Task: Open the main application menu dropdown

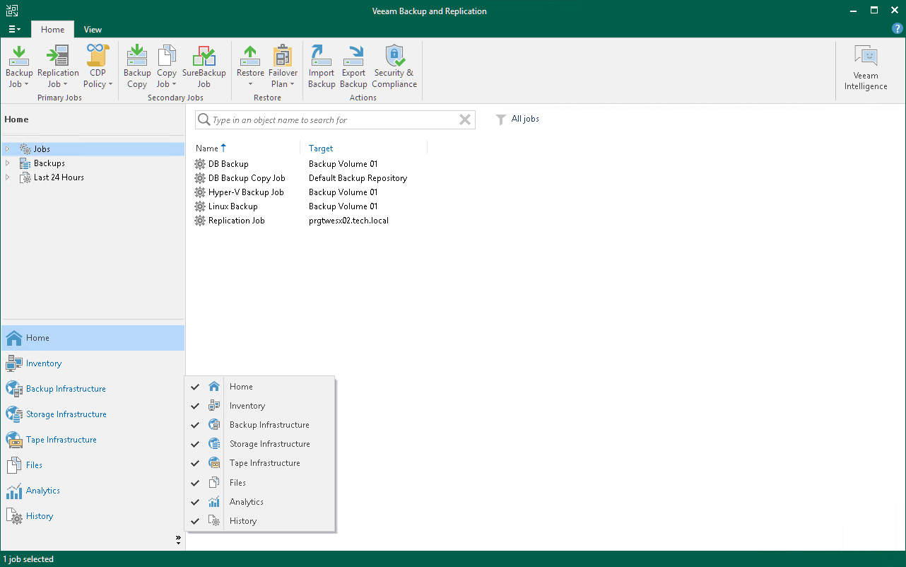Action: coord(14,30)
